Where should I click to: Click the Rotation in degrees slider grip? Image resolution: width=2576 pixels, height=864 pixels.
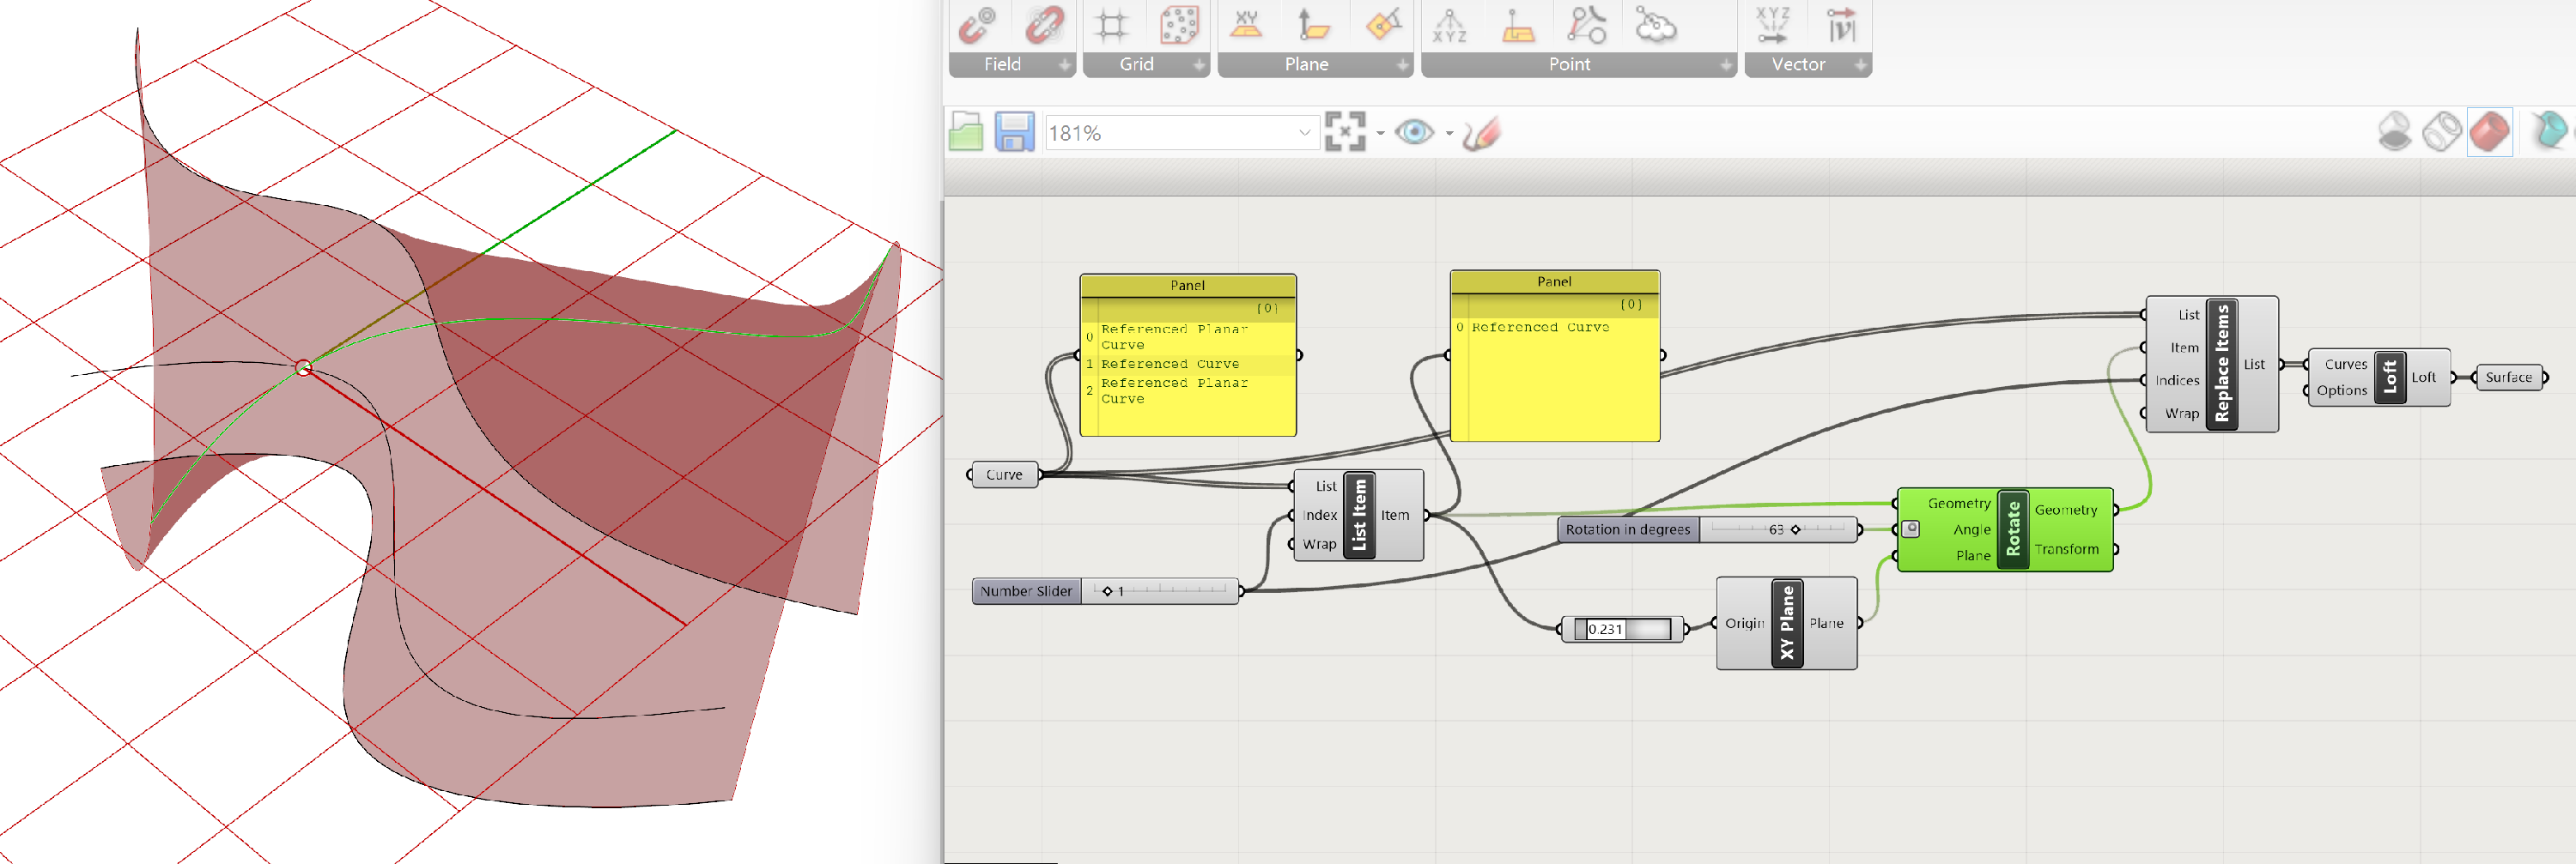[x=1796, y=529]
